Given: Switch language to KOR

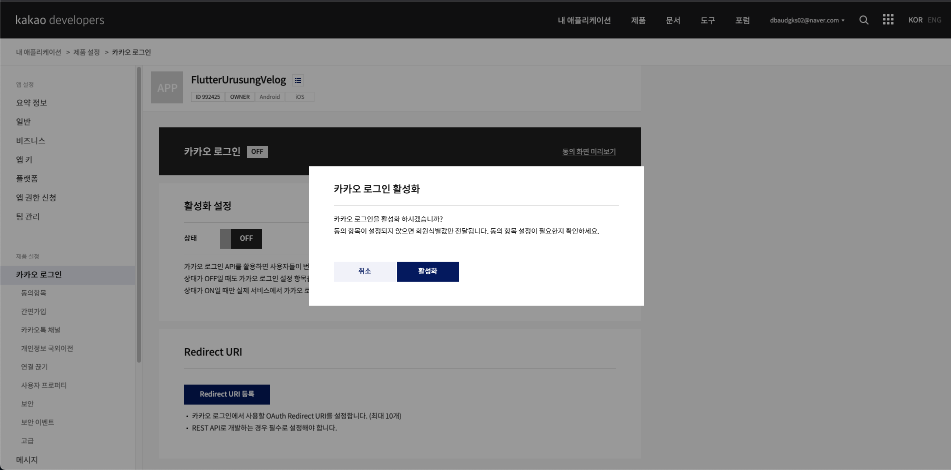Looking at the screenshot, I should [915, 20].
